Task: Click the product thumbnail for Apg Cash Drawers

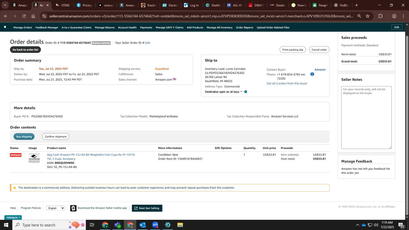Action: (34, 158)
